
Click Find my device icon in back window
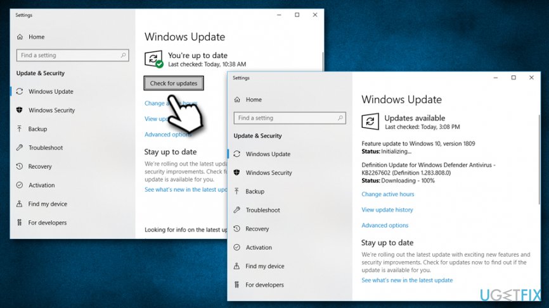point(20,204)
